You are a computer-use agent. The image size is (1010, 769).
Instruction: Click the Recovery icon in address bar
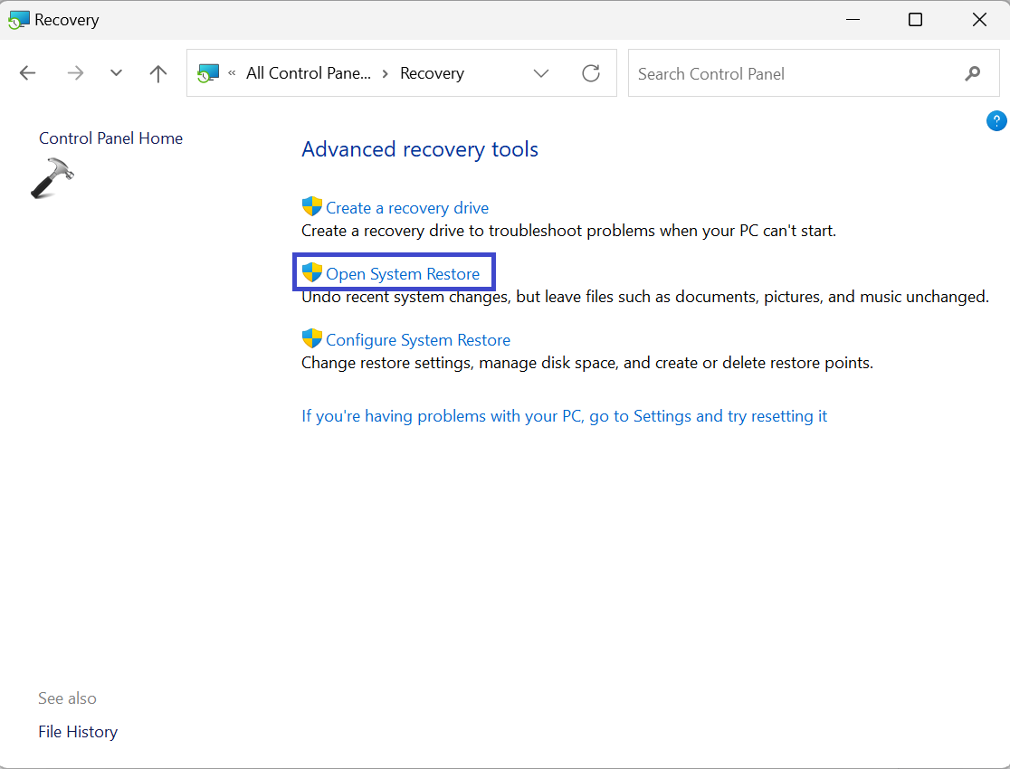[x=208, y=73]
